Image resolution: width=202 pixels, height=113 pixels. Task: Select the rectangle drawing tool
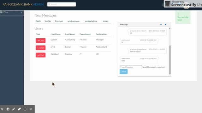coord(25,109)
